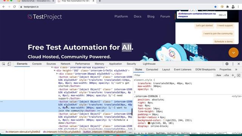Open the DevTools customize menu
The image size is (242, 136).
click(233, 64)
